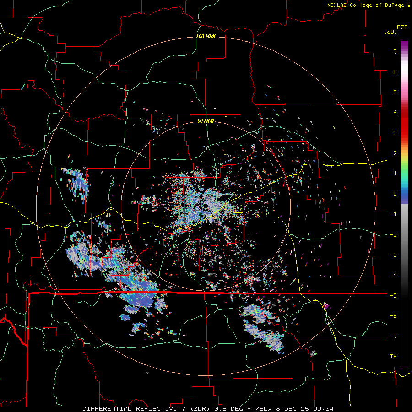Click the TH threshold label on legend

393,357
